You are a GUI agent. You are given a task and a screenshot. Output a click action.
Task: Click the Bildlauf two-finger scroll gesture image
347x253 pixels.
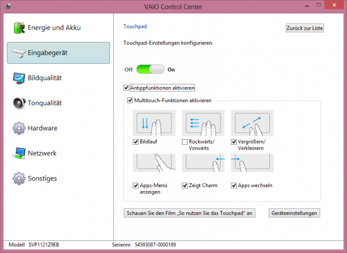(x=154, y=123)
